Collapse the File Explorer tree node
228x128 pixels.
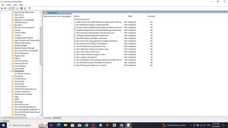(10, 71)
